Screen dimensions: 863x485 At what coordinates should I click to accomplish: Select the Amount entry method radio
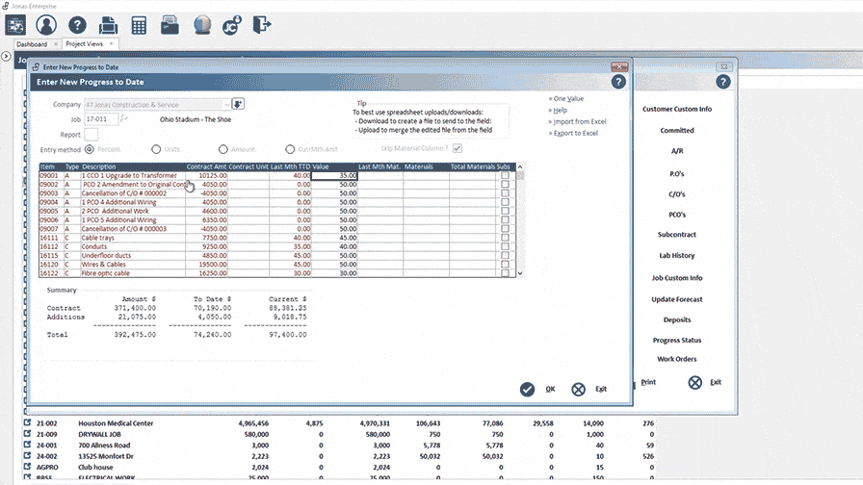click(x=222, y=149)
